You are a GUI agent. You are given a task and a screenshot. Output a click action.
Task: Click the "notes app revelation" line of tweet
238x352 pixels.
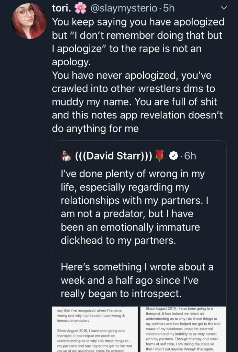[137, 115]
